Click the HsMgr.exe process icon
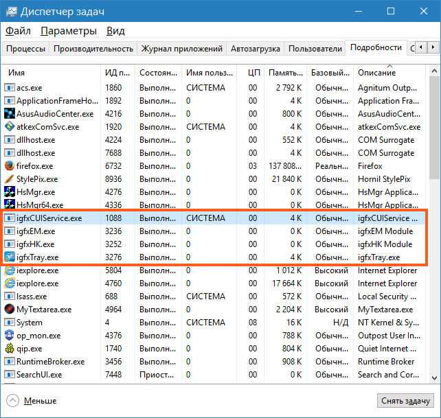The height and width of the screenshot is (418, 441). pos(10,191)
